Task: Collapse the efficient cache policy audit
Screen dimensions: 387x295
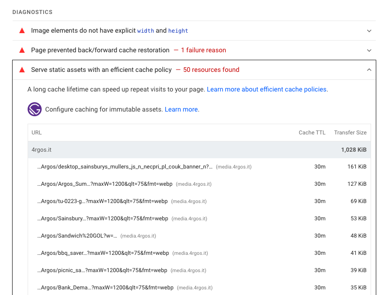Action: click(x=369, y=70)
